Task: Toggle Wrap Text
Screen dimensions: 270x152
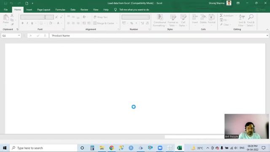Action: tap(100, 17)
